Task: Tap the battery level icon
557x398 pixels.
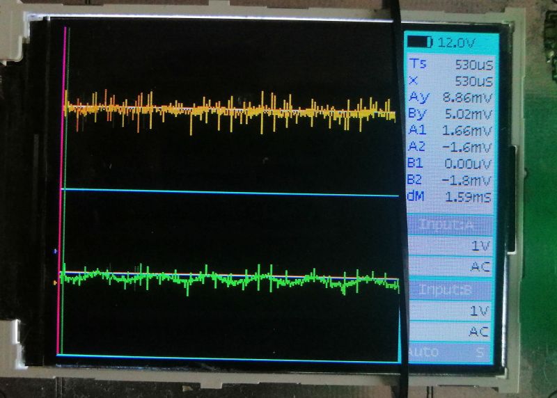Action: click(x=420, y=42)
